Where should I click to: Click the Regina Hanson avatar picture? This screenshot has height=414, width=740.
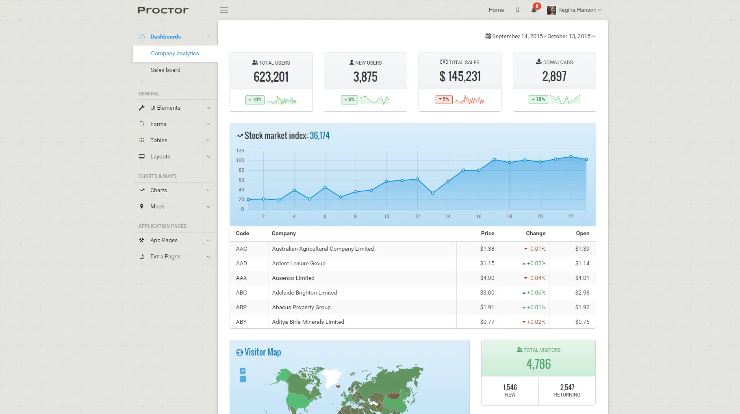click(551, 10)
